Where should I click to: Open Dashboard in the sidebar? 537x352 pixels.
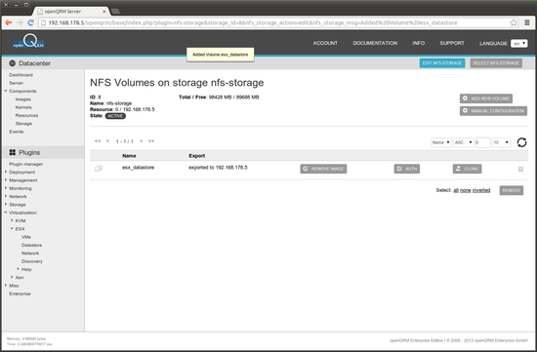tap(21, 75)
